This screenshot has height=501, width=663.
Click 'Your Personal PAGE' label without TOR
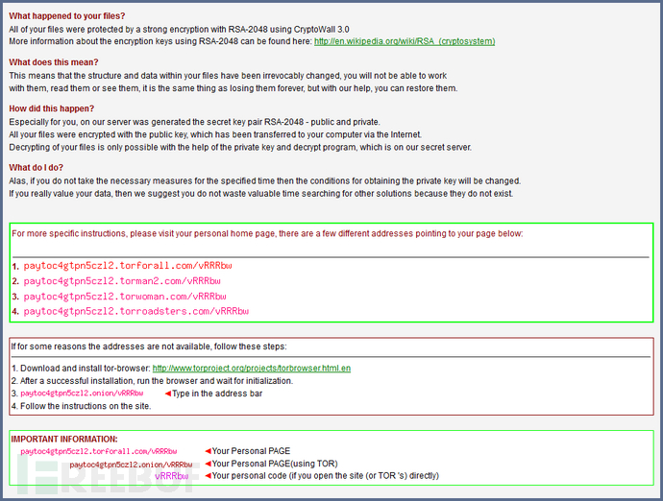click(251, 451)
